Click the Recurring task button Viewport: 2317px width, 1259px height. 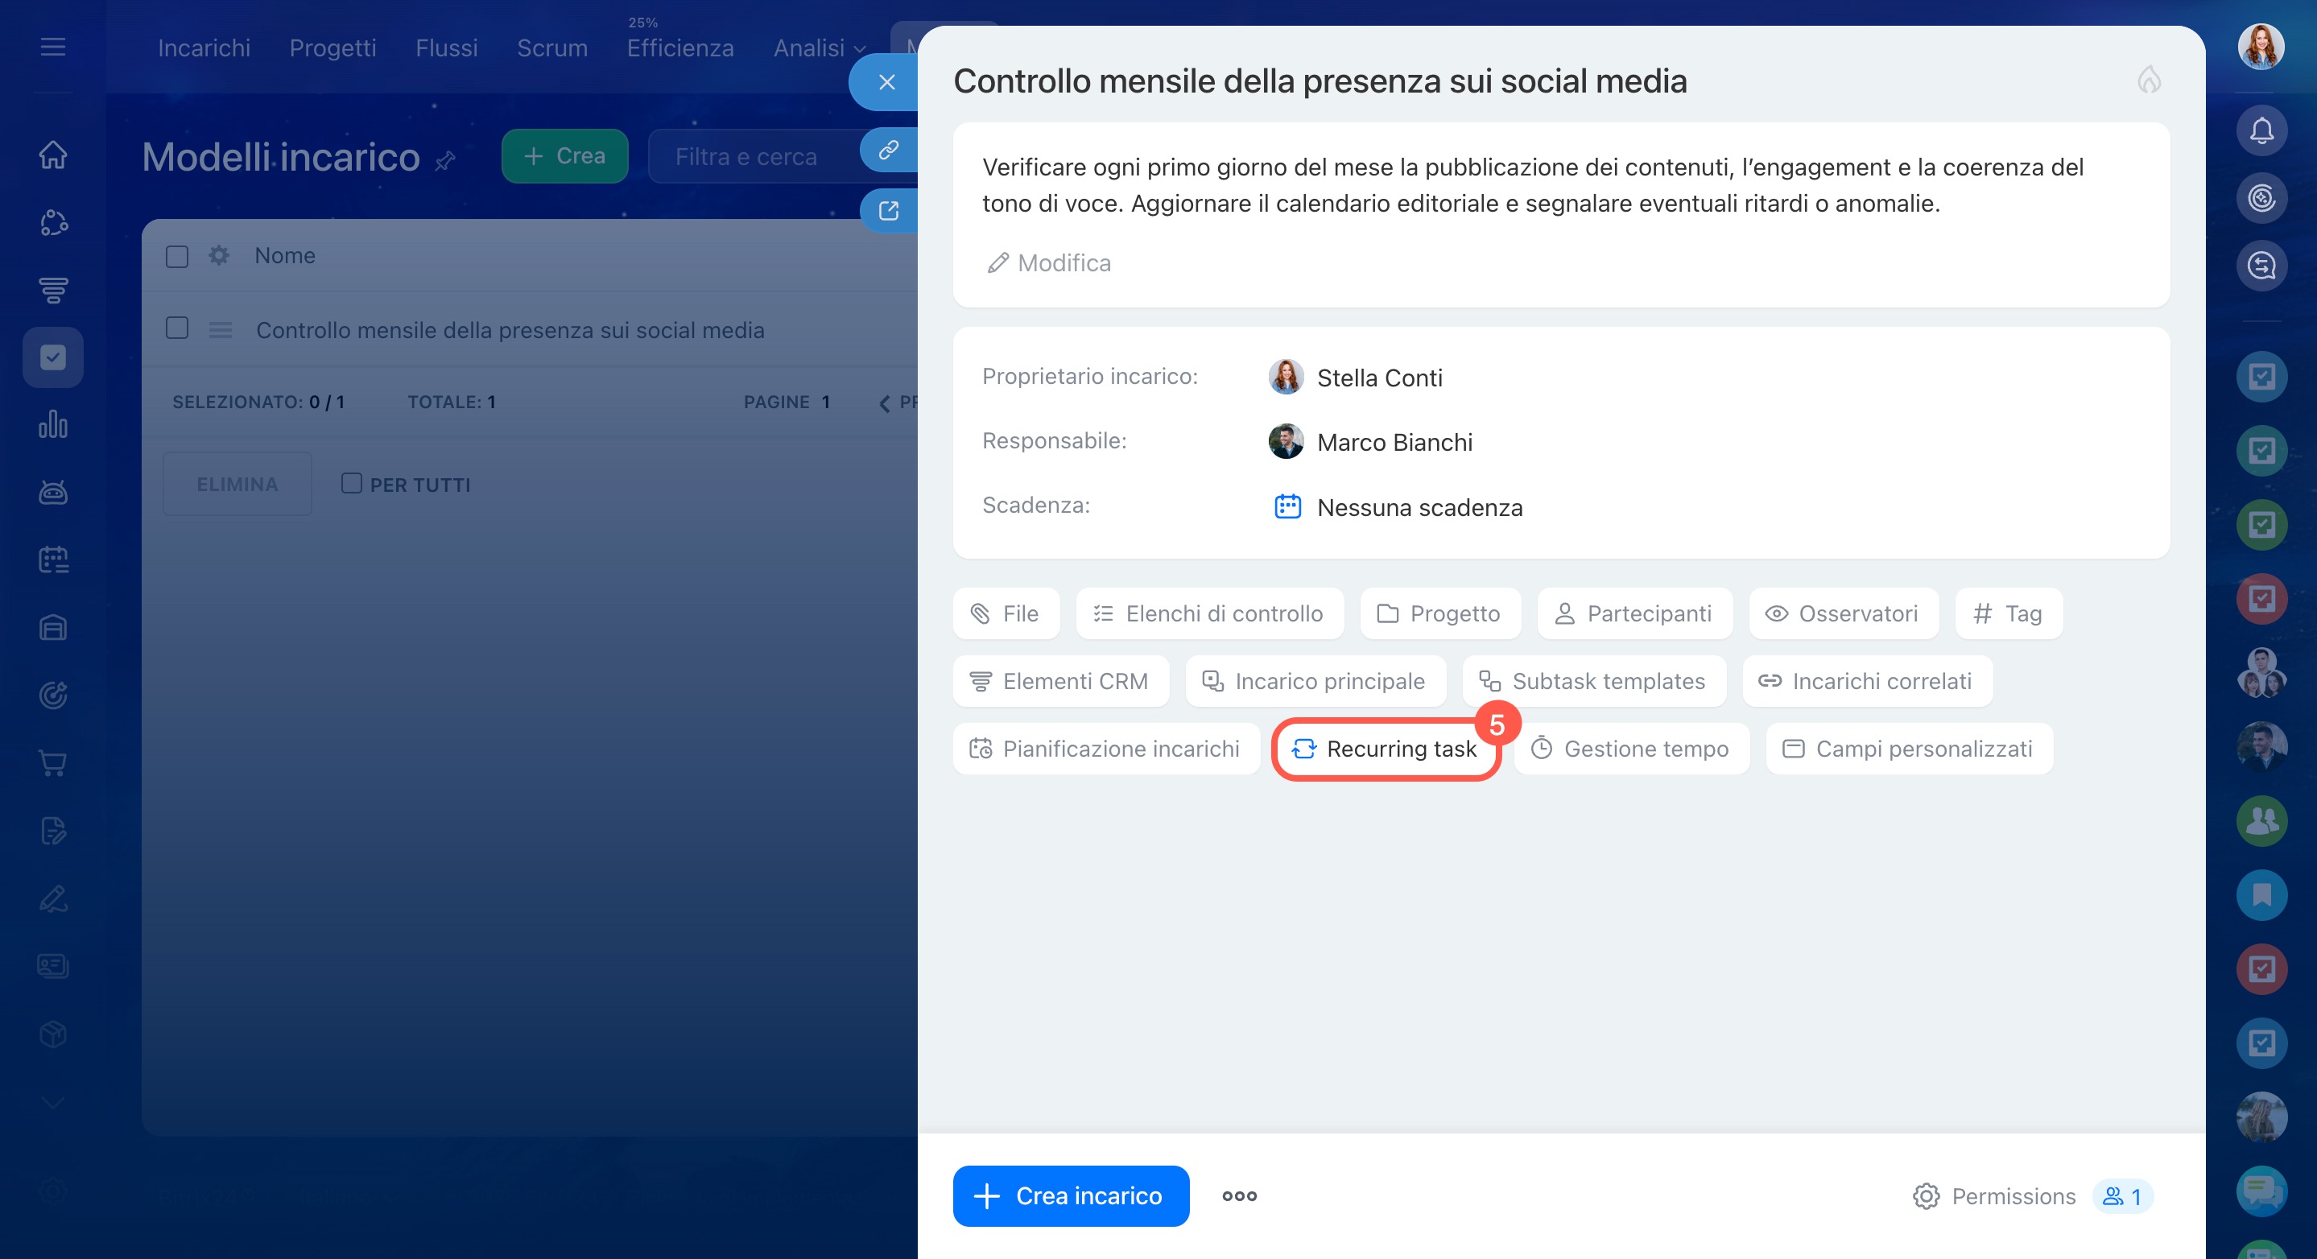tap(1386, 748)
